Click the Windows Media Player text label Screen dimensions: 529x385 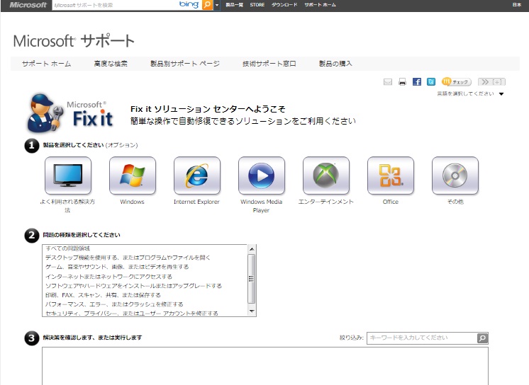[261, 206]
